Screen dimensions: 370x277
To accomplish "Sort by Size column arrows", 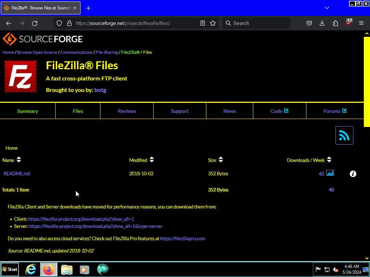I will coord(221,160).
